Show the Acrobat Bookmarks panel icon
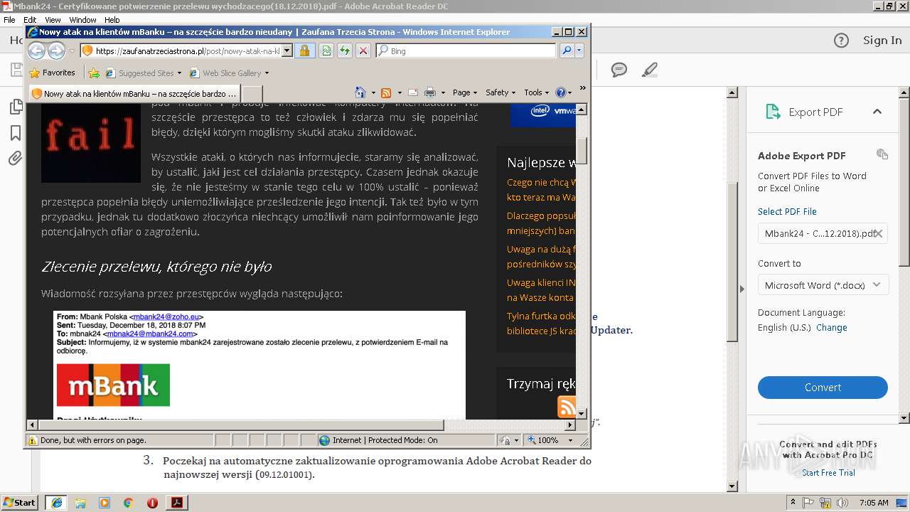The width and height of the screenshot is (910, 512). click(x=15, y=133)
